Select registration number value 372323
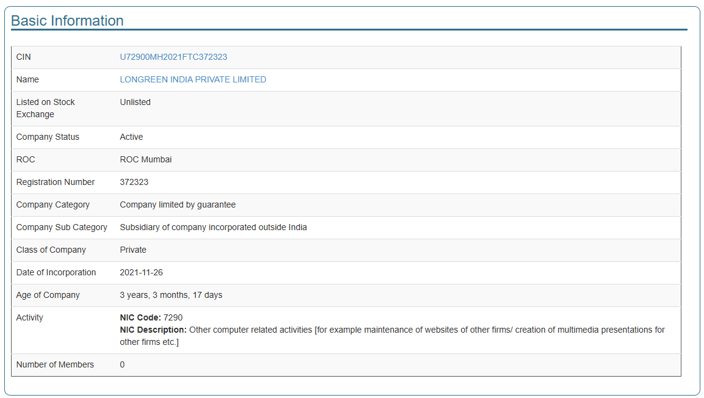 pyautogui.click(x=134, y=182)
